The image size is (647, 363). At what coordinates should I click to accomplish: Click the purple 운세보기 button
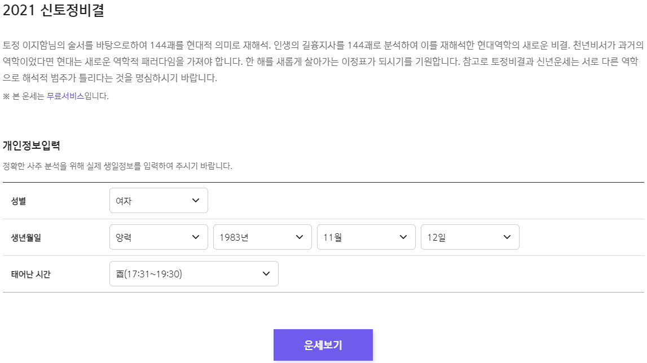coord(323,345)
